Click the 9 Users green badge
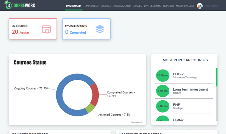226x134 pixels. coord(163,91)
